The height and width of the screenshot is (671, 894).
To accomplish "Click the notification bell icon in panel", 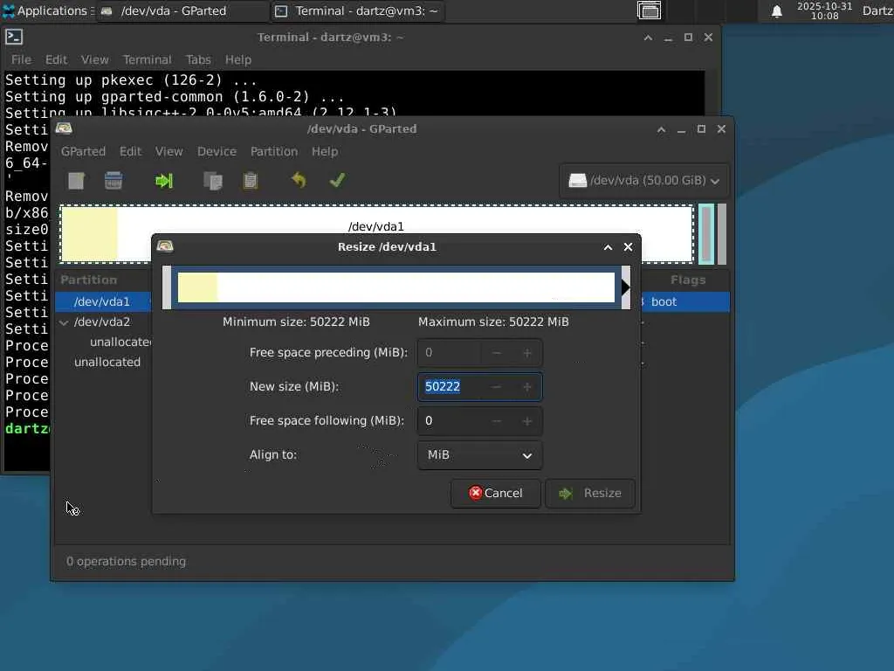I will coord(776,11).
